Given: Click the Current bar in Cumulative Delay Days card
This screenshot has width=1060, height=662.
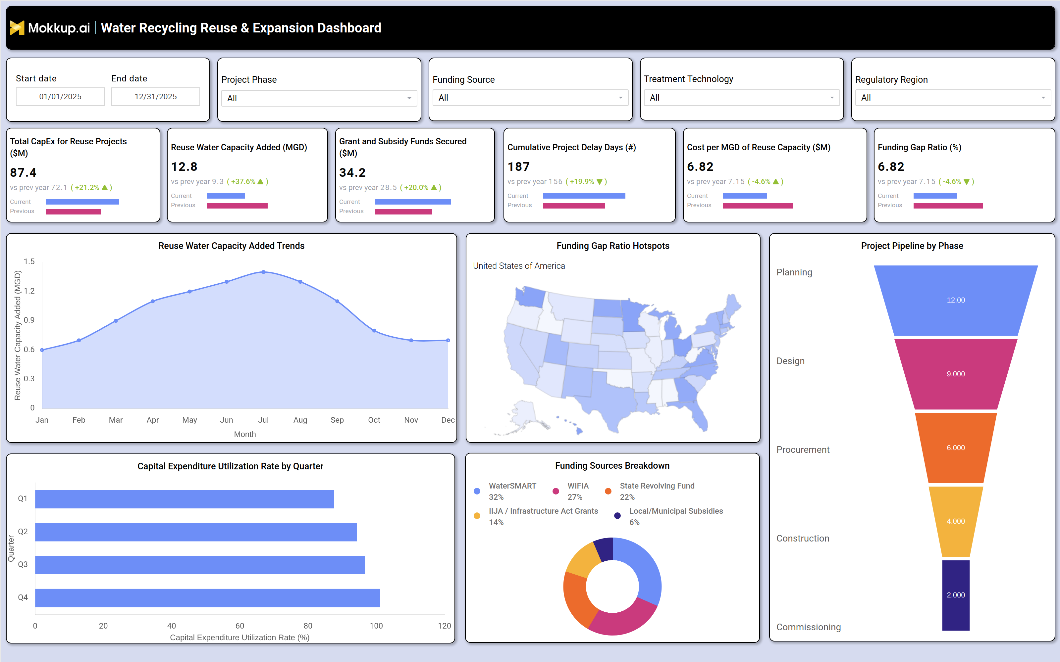Looking at the screenshot, I should click(584, 196).
